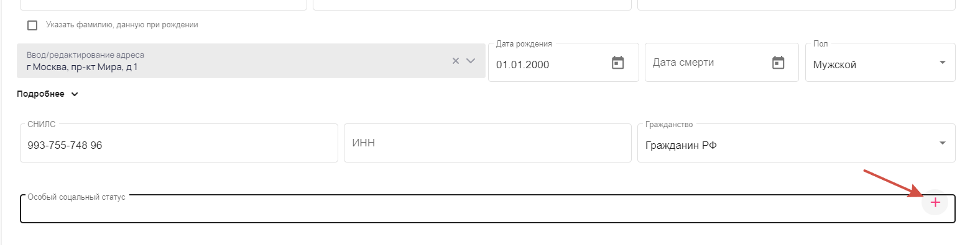Focus the ИНН input field
The width and height of the screenshot is (970, 245).
[487, 143]
